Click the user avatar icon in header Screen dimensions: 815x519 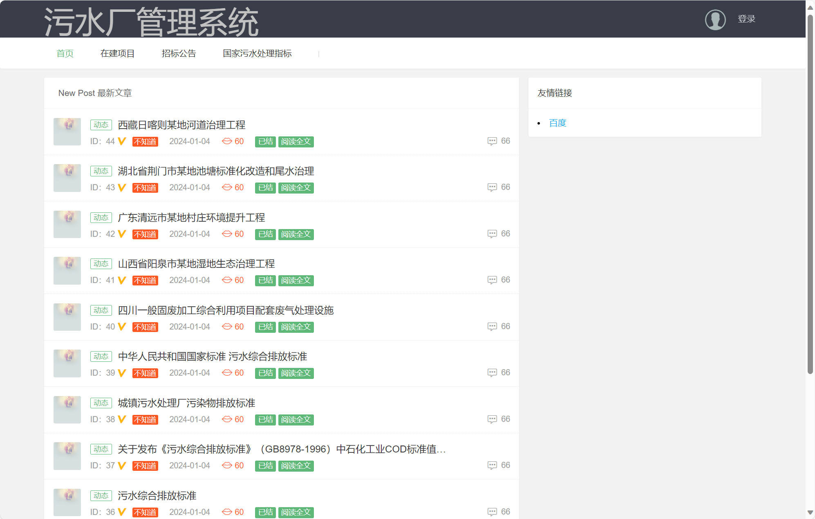715,19
